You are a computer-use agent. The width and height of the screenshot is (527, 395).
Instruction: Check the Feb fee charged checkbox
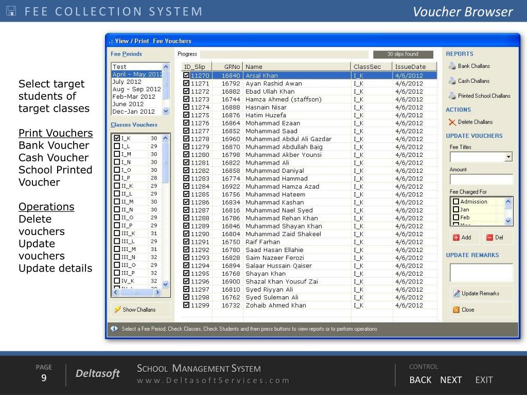(456, 218)
